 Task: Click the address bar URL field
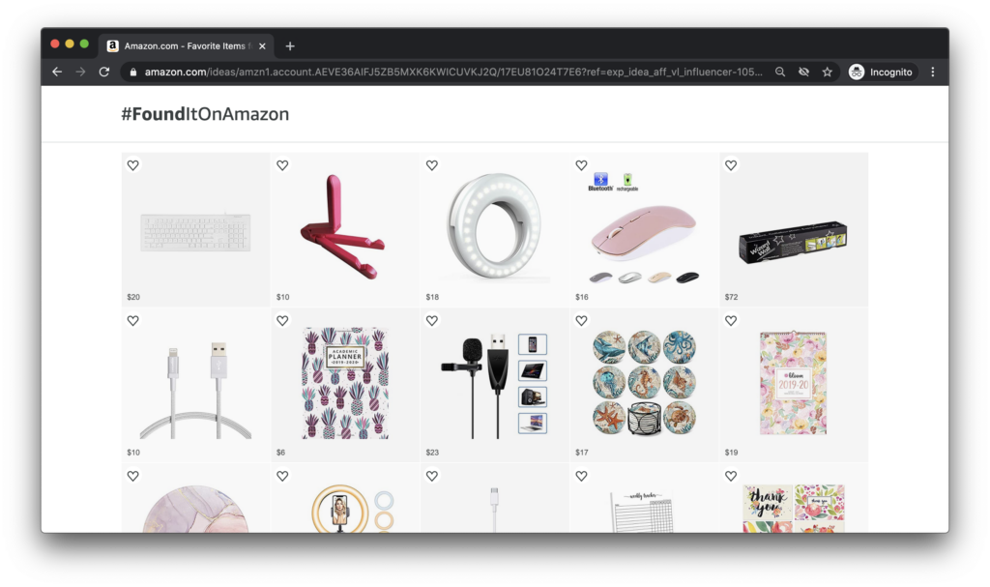(x=452, y=72)
